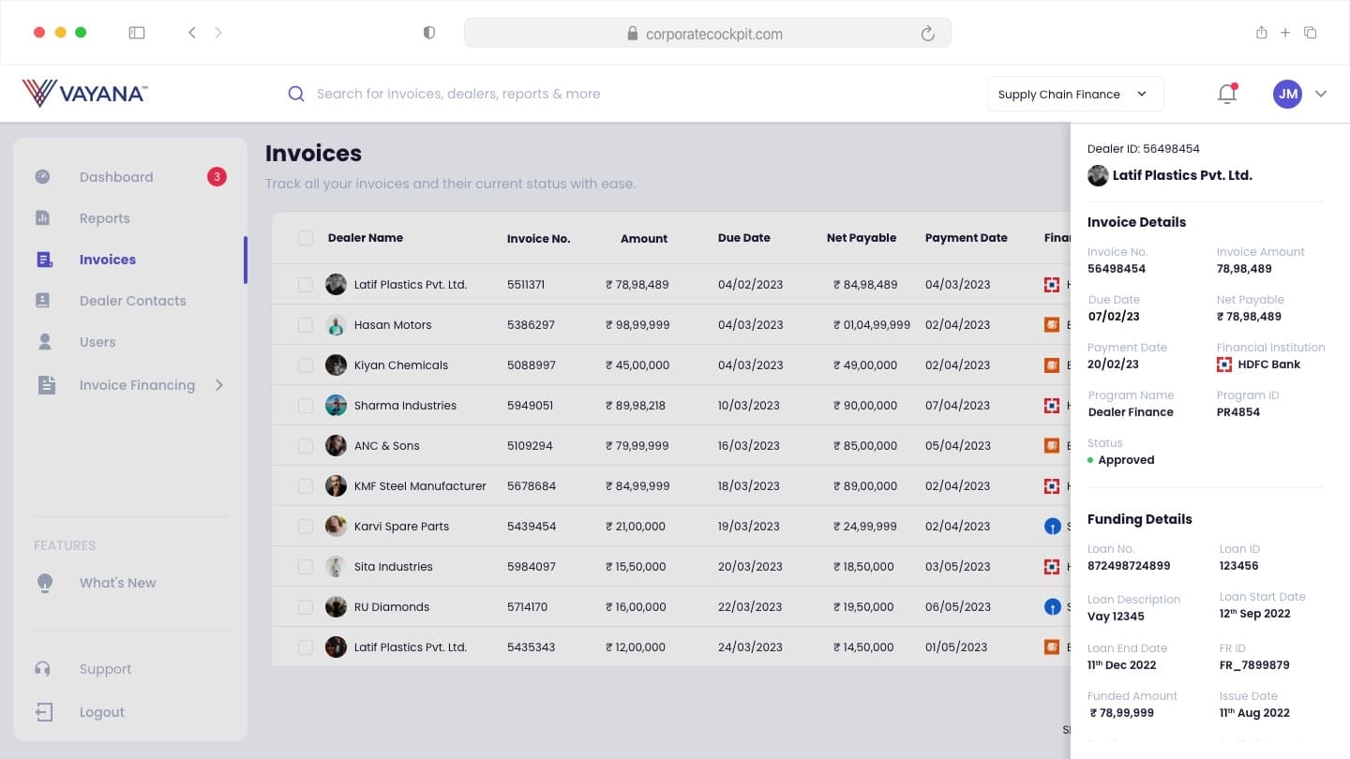This screenshot has width=1350, height=759.
Task: Click the search magnifier icon
Action: coord(296,94)
